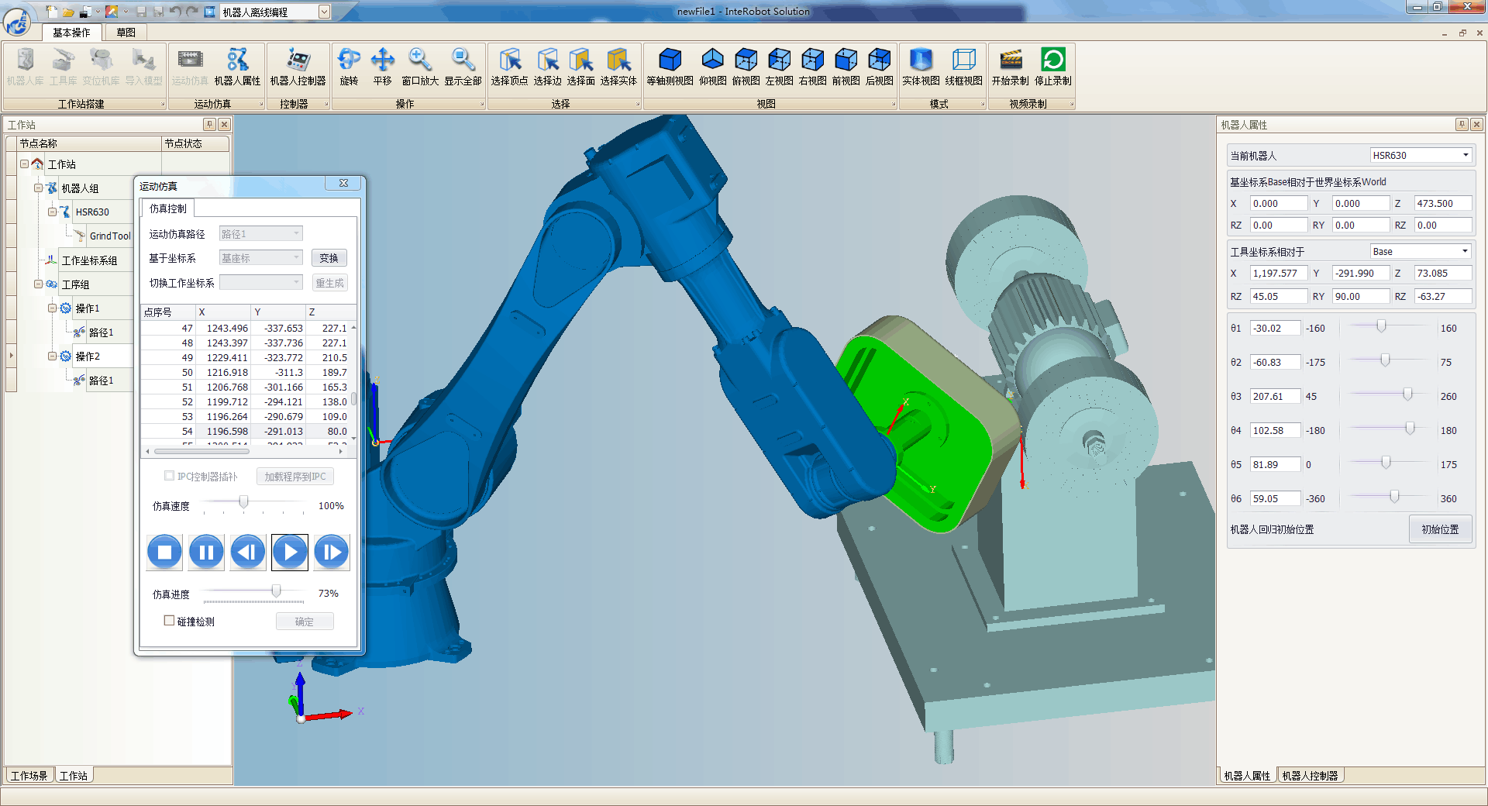Set 线框视图 wireframe display mode

(963, 67)
